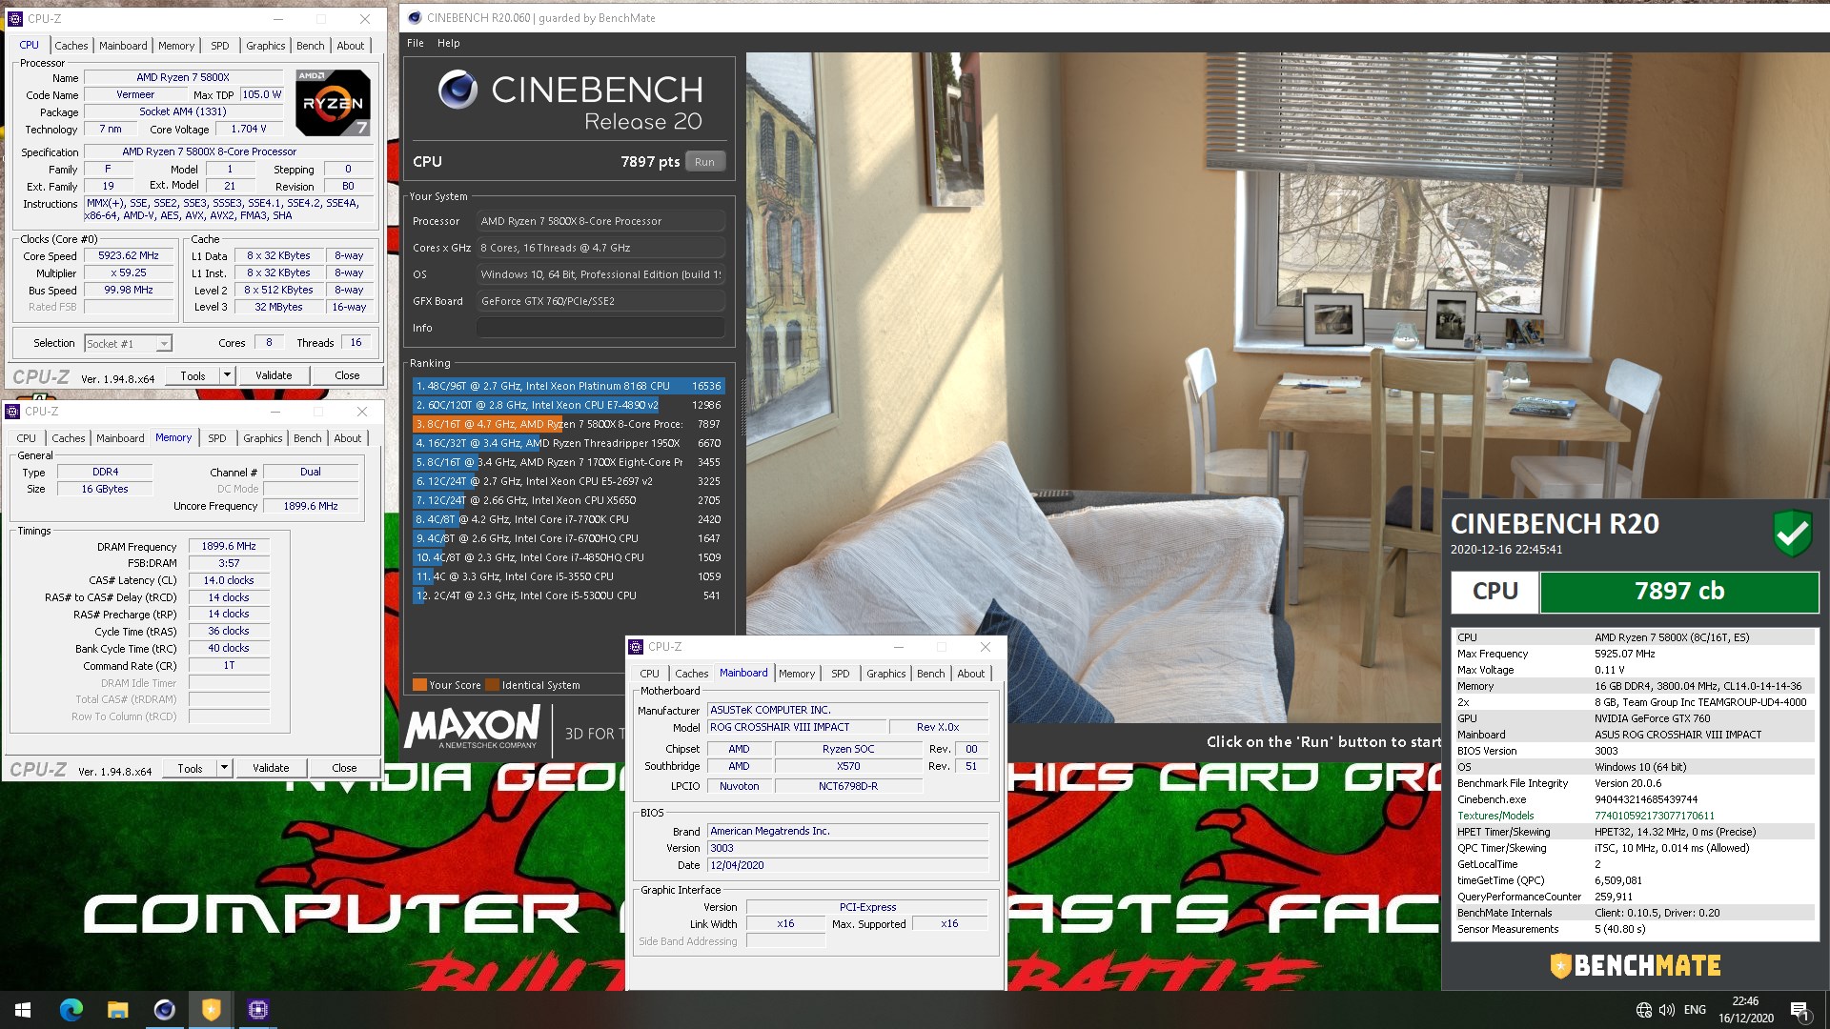1830x1029 pixels.
Task: Click Tools button in Memory CPU-Z window
Action: coord(190,768)
